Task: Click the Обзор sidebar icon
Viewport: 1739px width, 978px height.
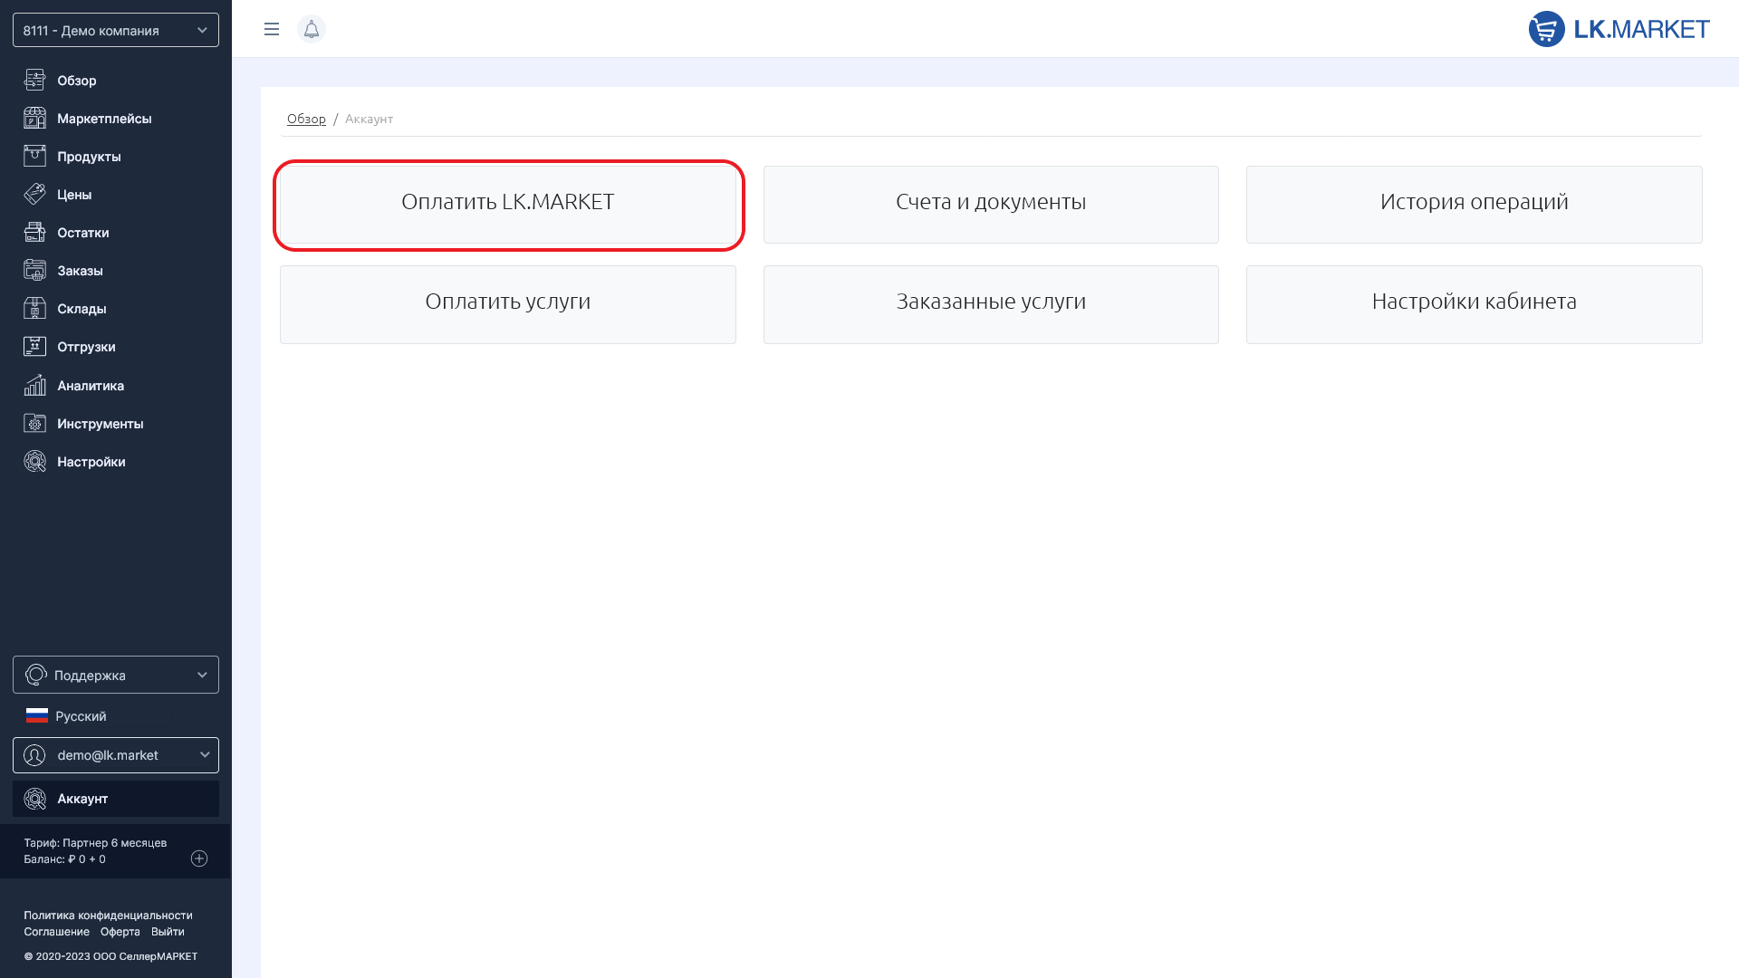Action: pos(34,80)
